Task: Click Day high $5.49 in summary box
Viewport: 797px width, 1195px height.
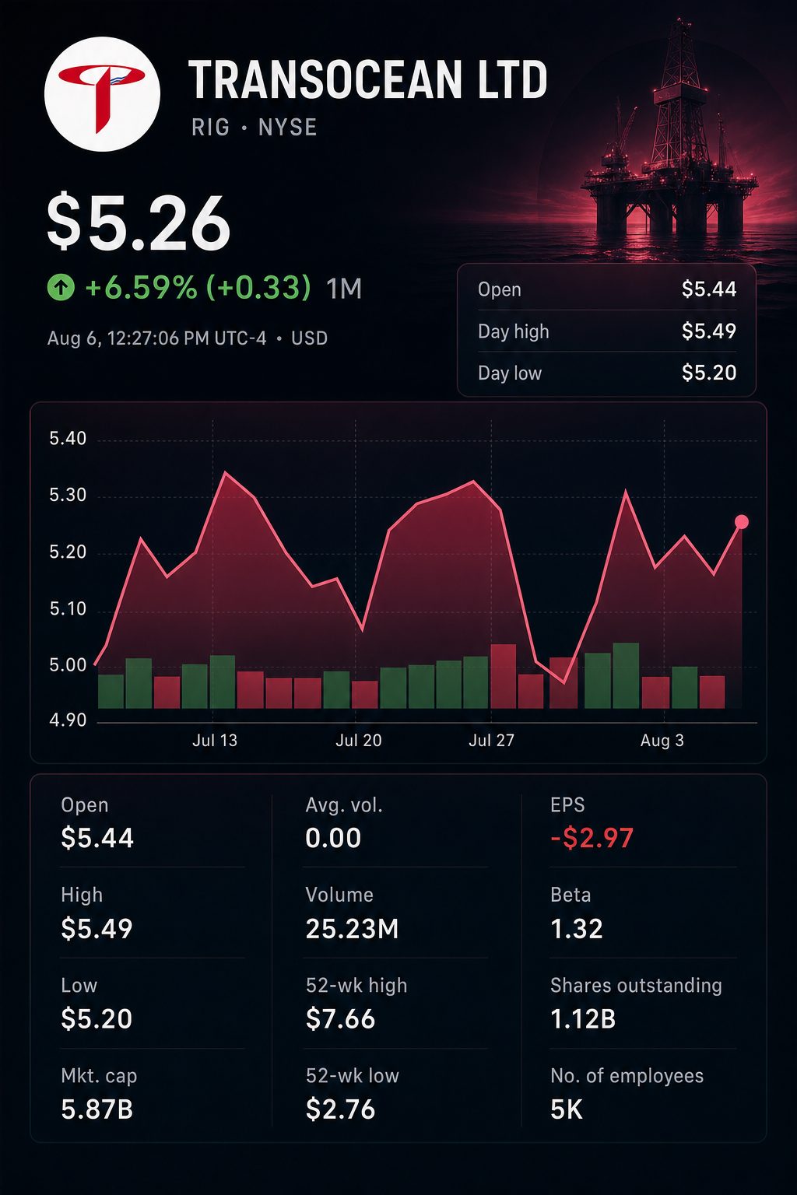Action: (607, 331)
